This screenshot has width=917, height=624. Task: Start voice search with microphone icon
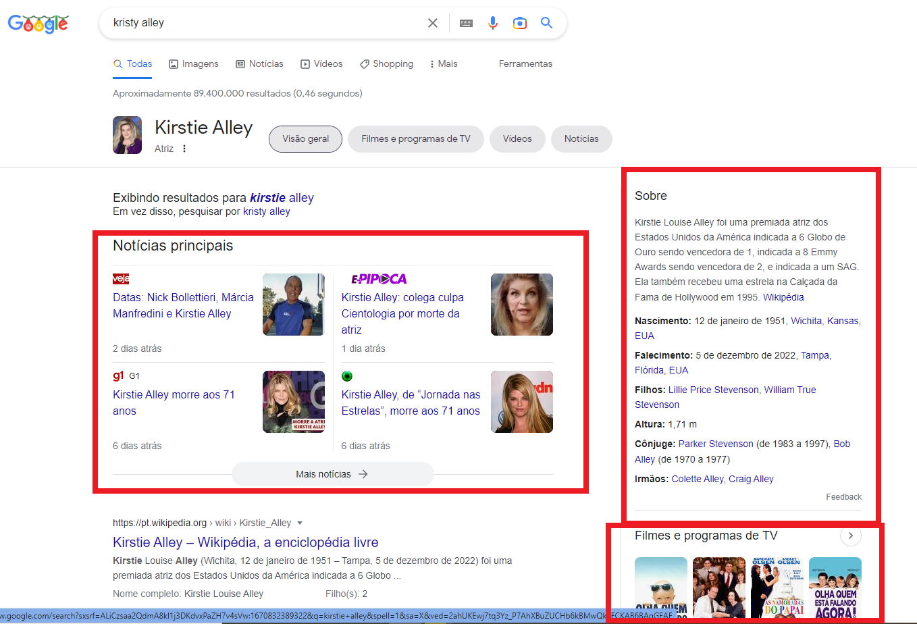(493, 23)
